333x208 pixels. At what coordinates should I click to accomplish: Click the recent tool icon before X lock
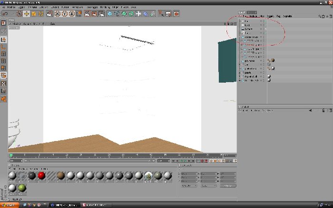click(x=49, y=14)
